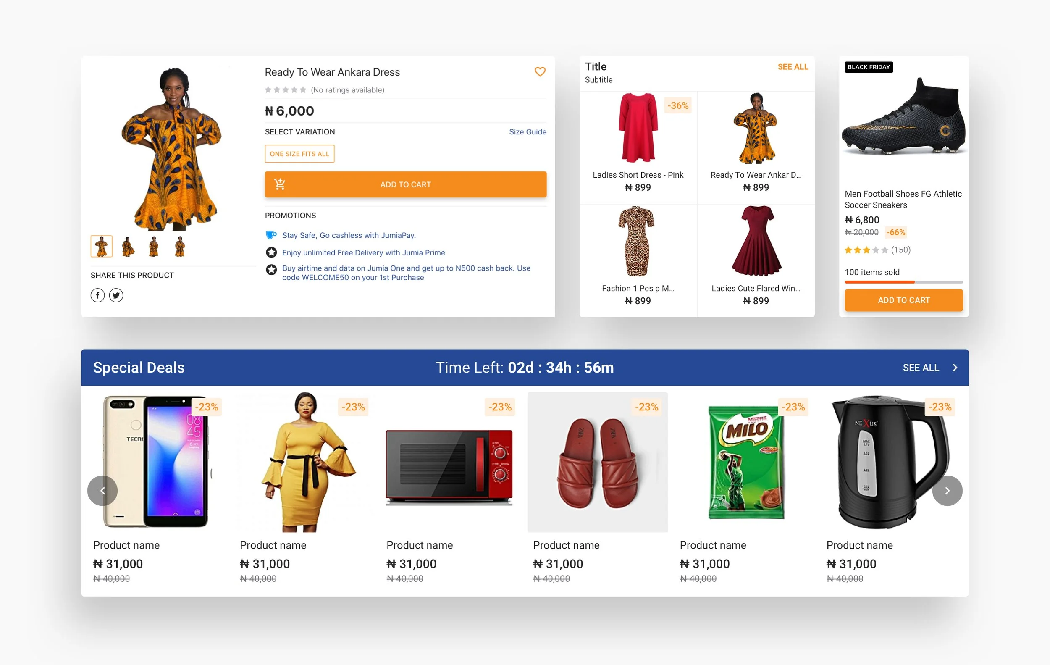Add football shoes to cart button
Image resolution: width=1050 pixels, height=665 pixels.
[903, 300]
